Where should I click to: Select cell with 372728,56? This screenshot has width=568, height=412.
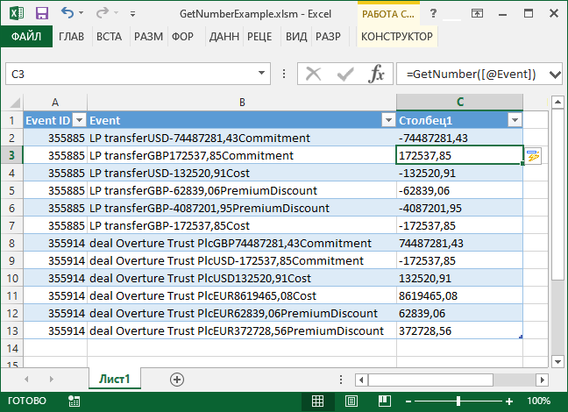click(459, 330)
